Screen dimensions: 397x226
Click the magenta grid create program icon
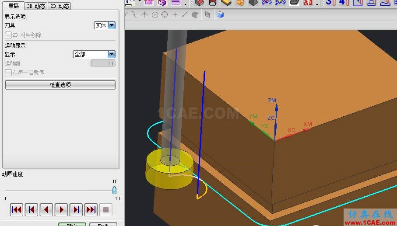(149, 3)
